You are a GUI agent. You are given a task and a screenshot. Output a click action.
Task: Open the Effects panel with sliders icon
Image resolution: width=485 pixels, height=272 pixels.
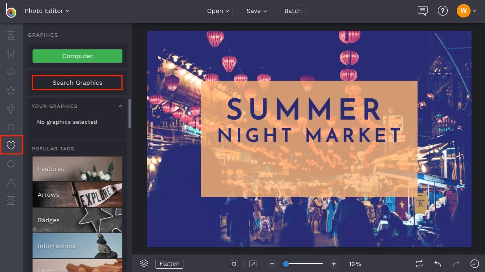point(11,53)
